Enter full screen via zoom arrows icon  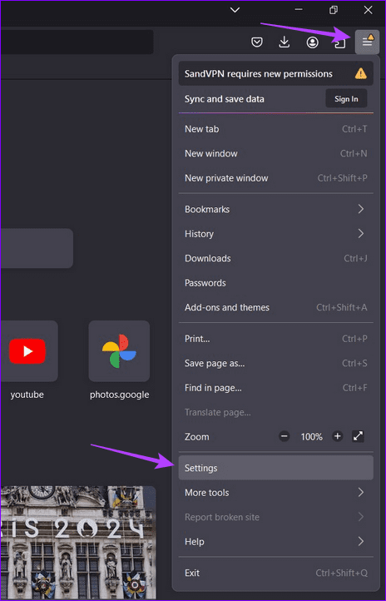click(358, 436)
